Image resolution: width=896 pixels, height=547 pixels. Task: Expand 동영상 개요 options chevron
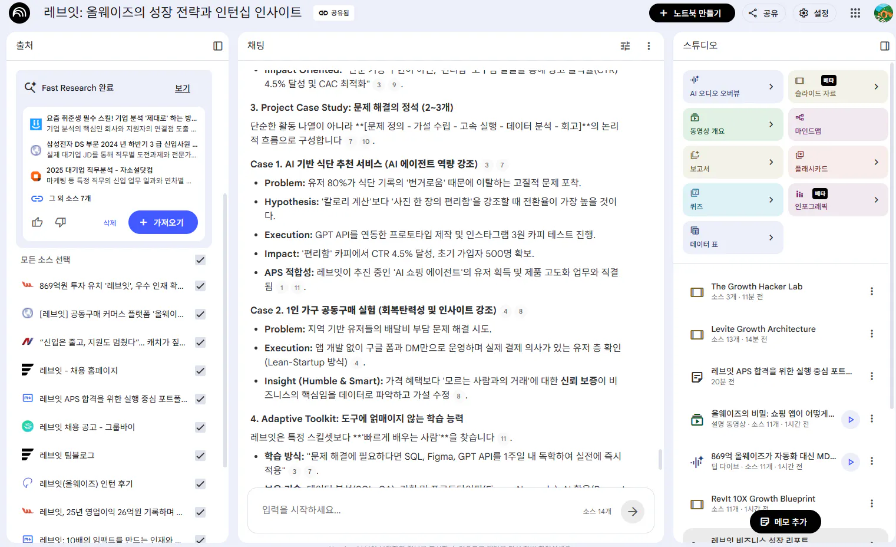[771, 124]
